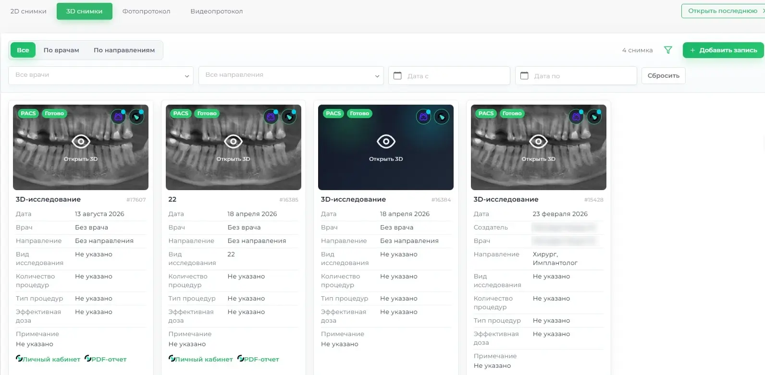Click the teal round icon on card #17607
The image size is (765, 375).
pos(136,117)
